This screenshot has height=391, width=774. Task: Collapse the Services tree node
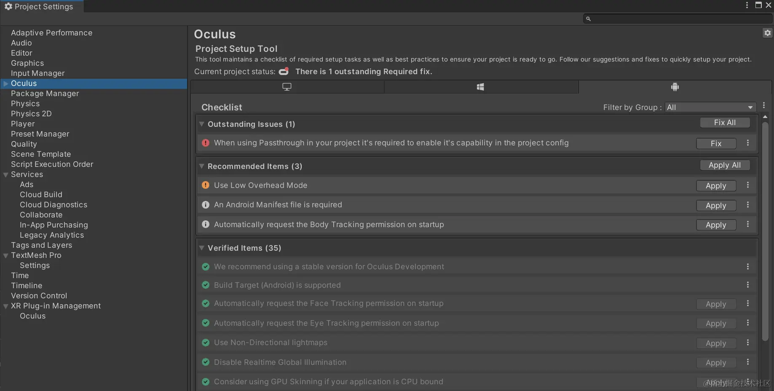(6, 174)
